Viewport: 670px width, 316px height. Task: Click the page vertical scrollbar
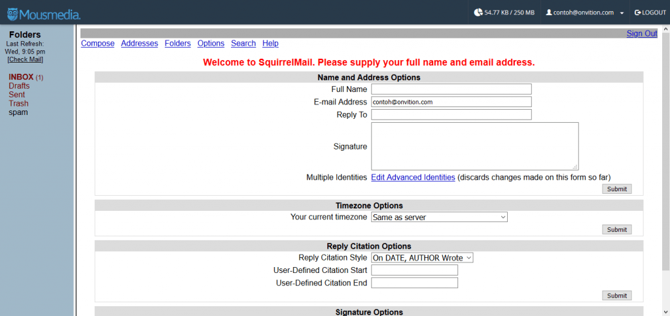665,151
